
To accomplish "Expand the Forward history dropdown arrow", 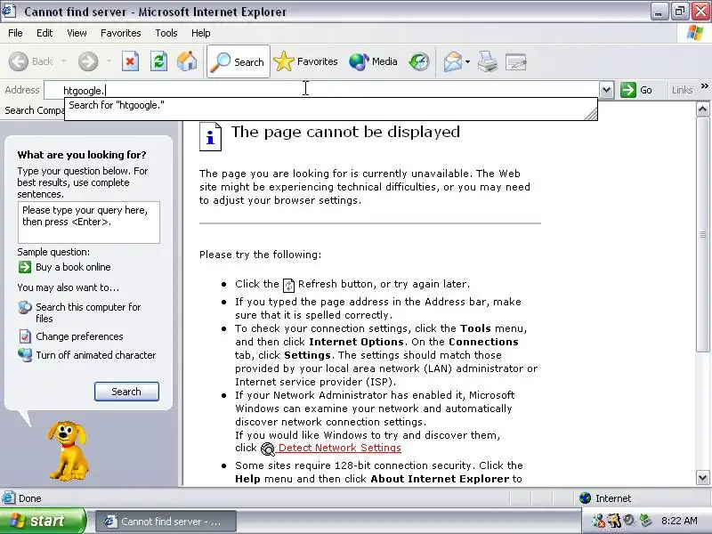I will pyautogui.click(x=109, y=61).
